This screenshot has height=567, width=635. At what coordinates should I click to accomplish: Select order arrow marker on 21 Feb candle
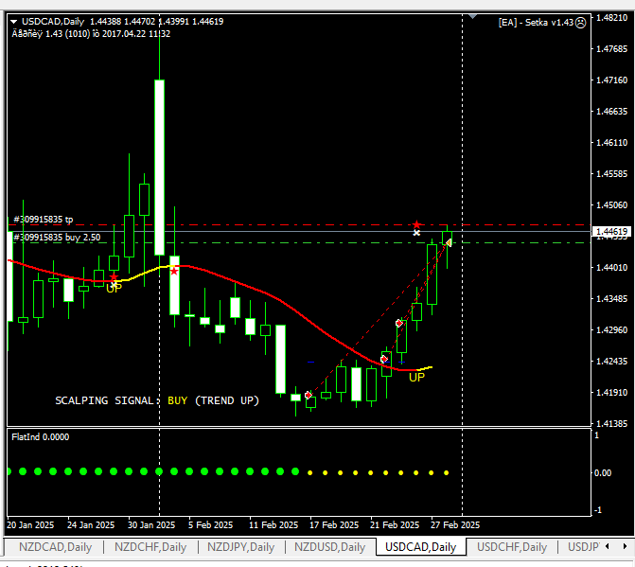[x=384, y=359]
